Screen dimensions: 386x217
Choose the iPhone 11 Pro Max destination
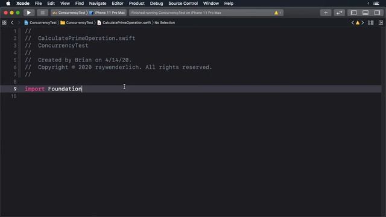click(x=107, y=13)
